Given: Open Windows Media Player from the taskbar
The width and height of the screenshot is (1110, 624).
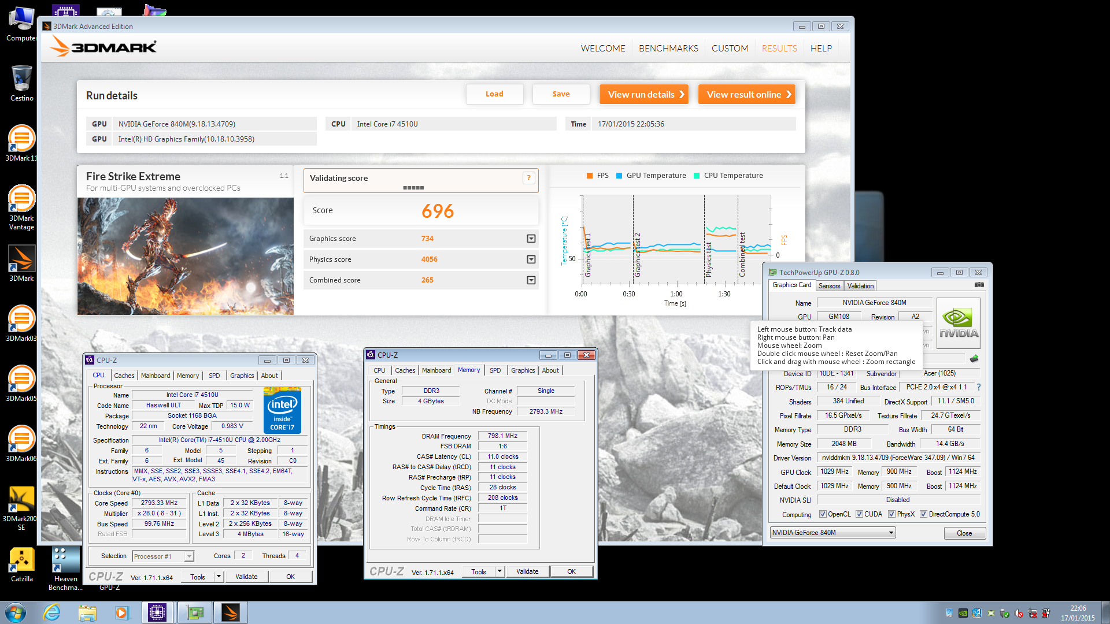Looking at the screenshot, I should [x=122, y=612].
